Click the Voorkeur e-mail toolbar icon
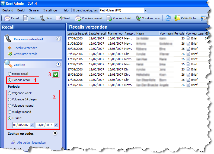 pos(78,18)
